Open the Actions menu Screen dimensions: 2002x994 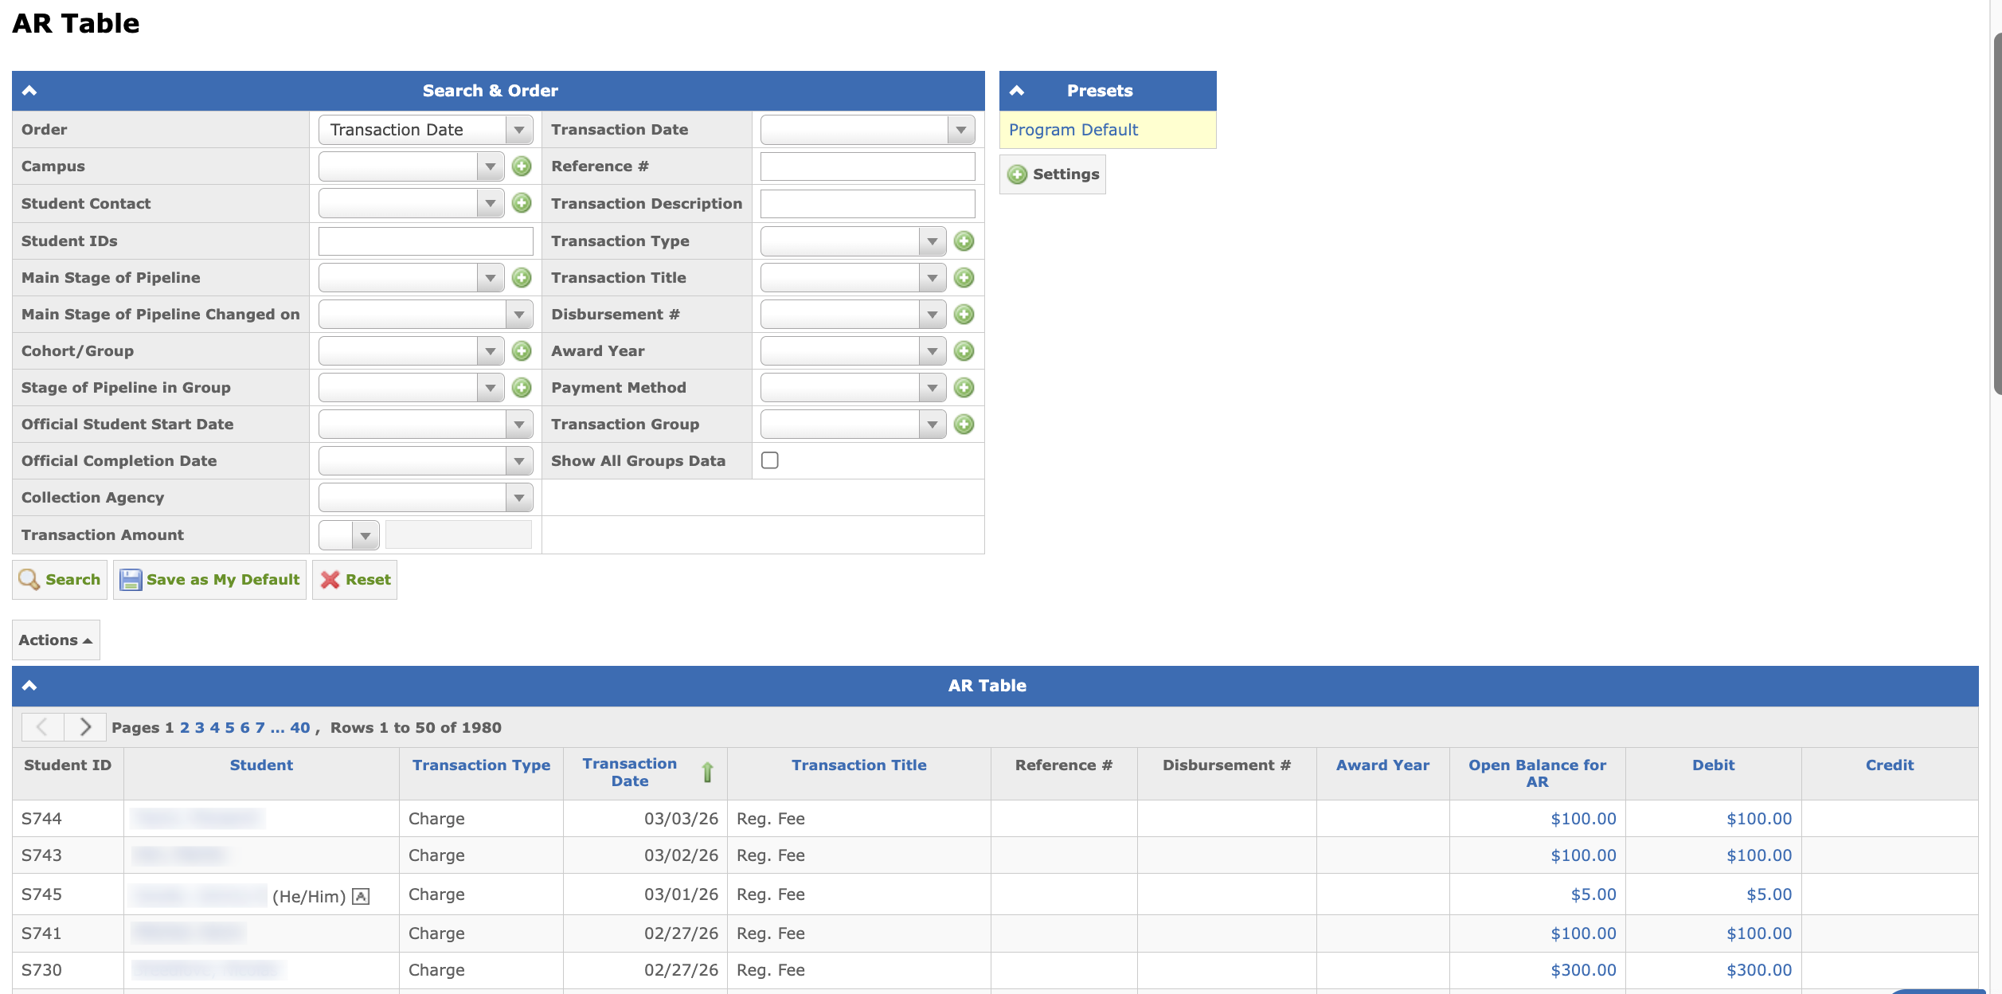point(56,640)
